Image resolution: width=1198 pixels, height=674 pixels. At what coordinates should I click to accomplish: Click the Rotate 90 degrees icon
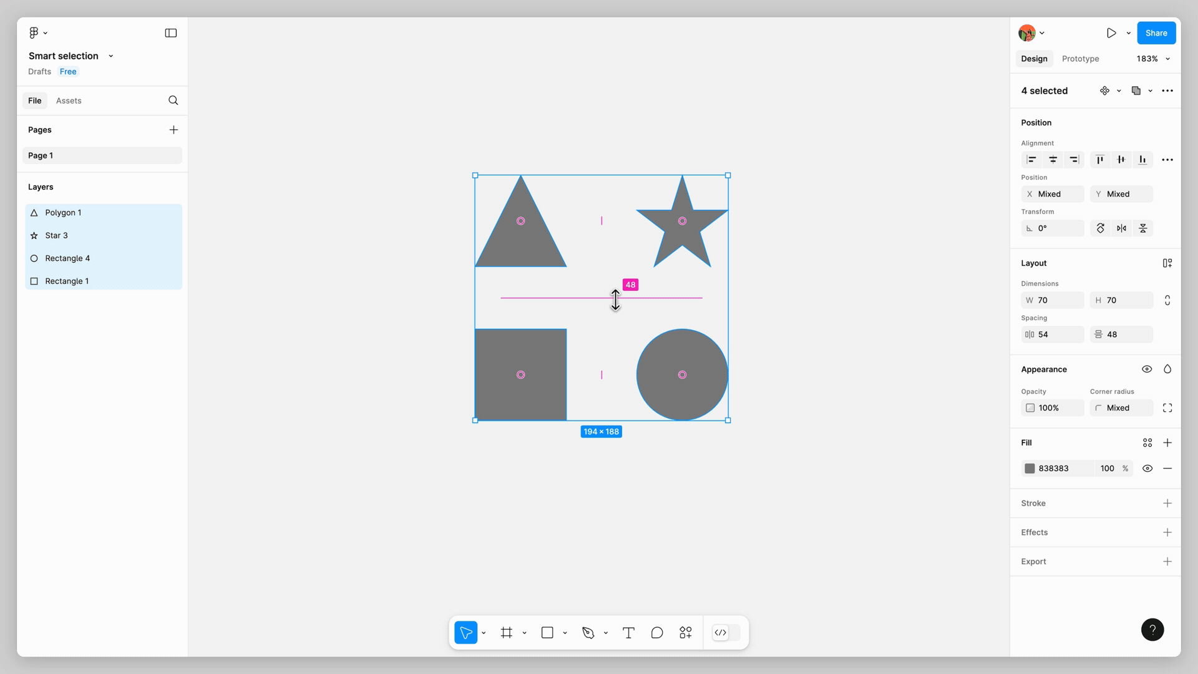pyautogui.click(x=1101, y=228)
